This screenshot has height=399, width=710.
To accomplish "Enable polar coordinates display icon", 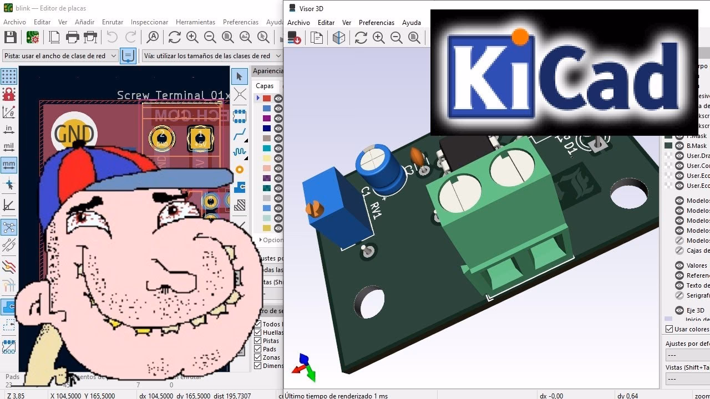I will pos(9,111).
